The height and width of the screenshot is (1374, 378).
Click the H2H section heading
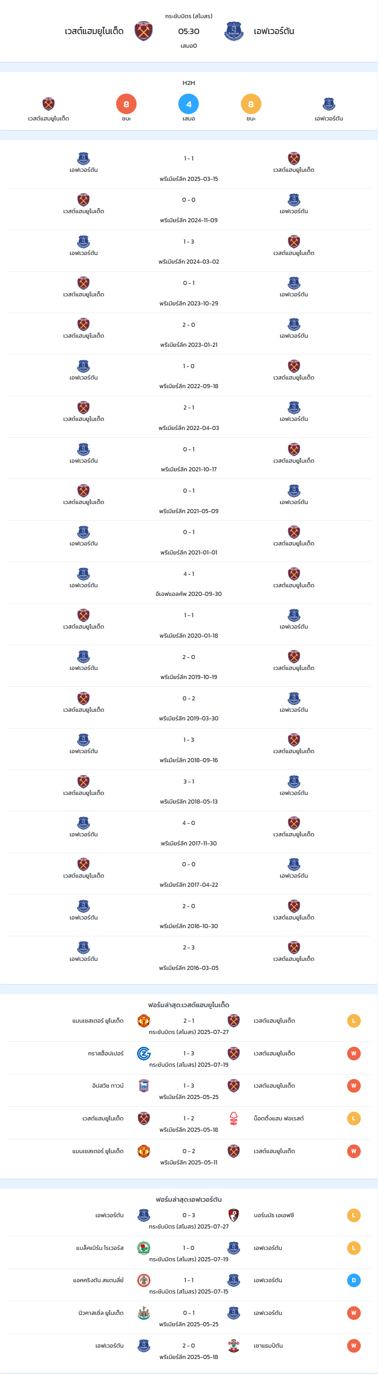pyautogui.click(x=188, y=83)
